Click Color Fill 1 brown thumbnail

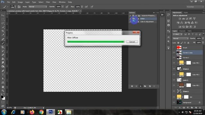tap(181, 85)
